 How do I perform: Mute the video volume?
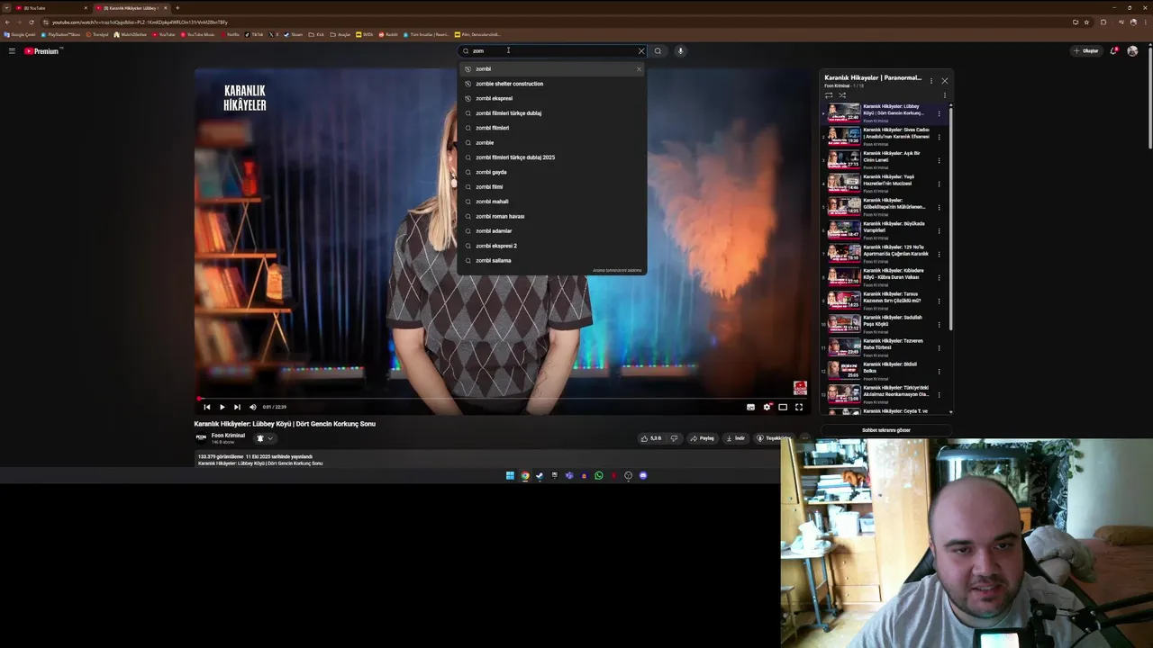point(252,407)
